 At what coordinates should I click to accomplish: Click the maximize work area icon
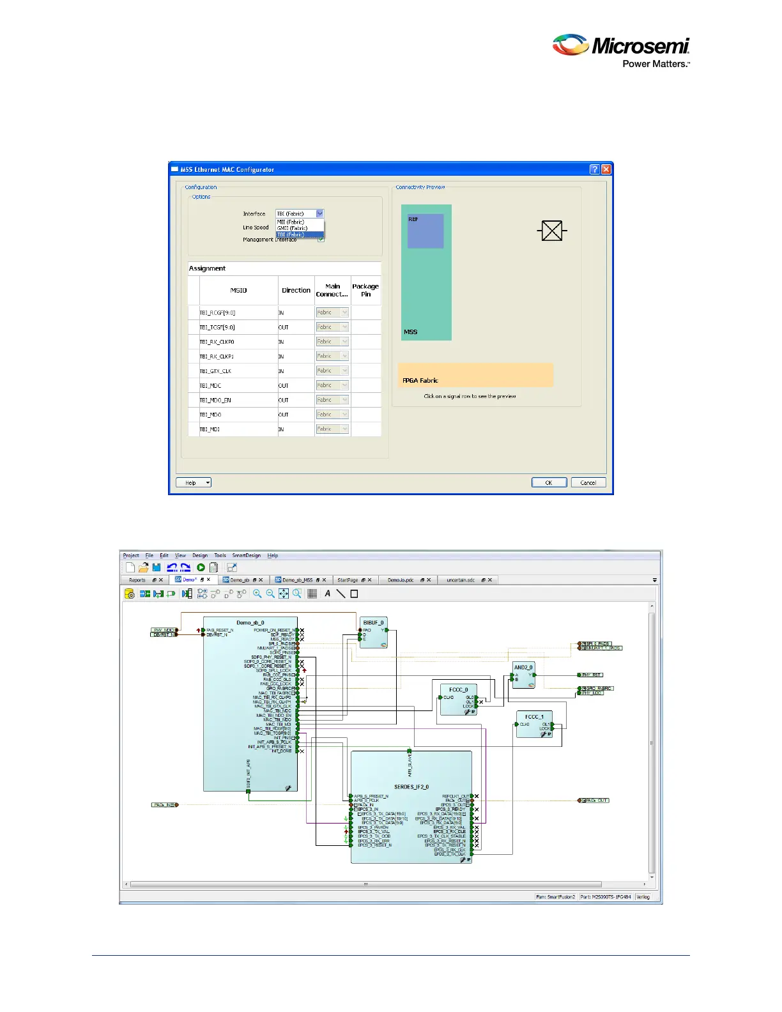coord(232,567)
